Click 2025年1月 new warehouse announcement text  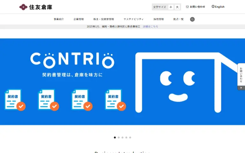point(114,26)
